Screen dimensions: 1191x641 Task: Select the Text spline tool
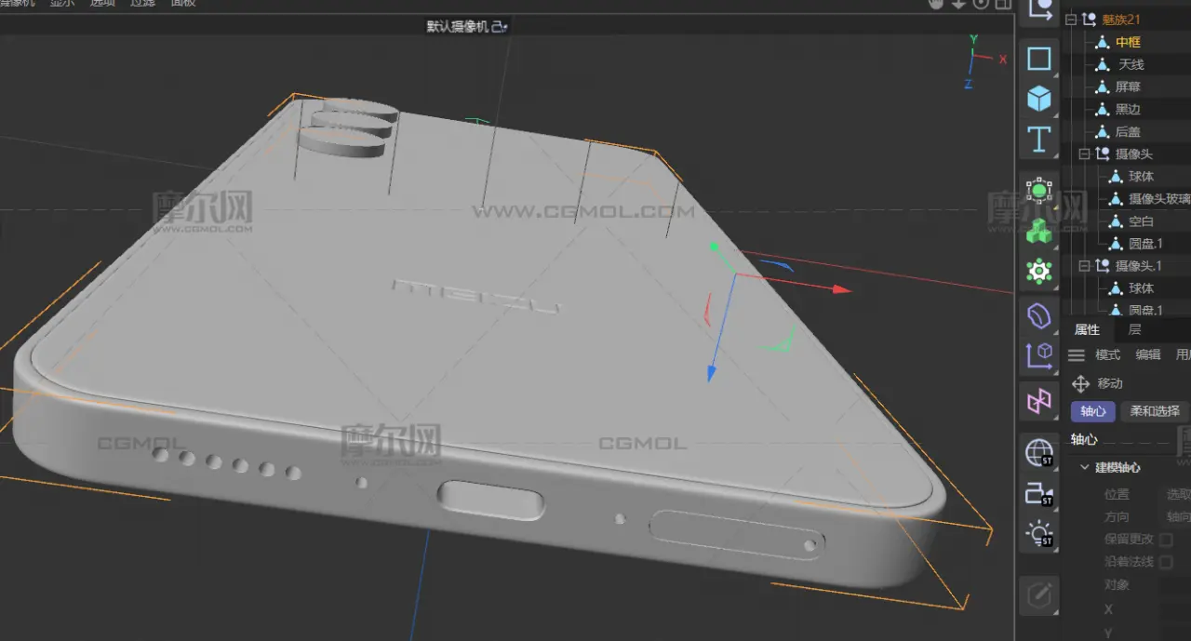pos(1038,140)
